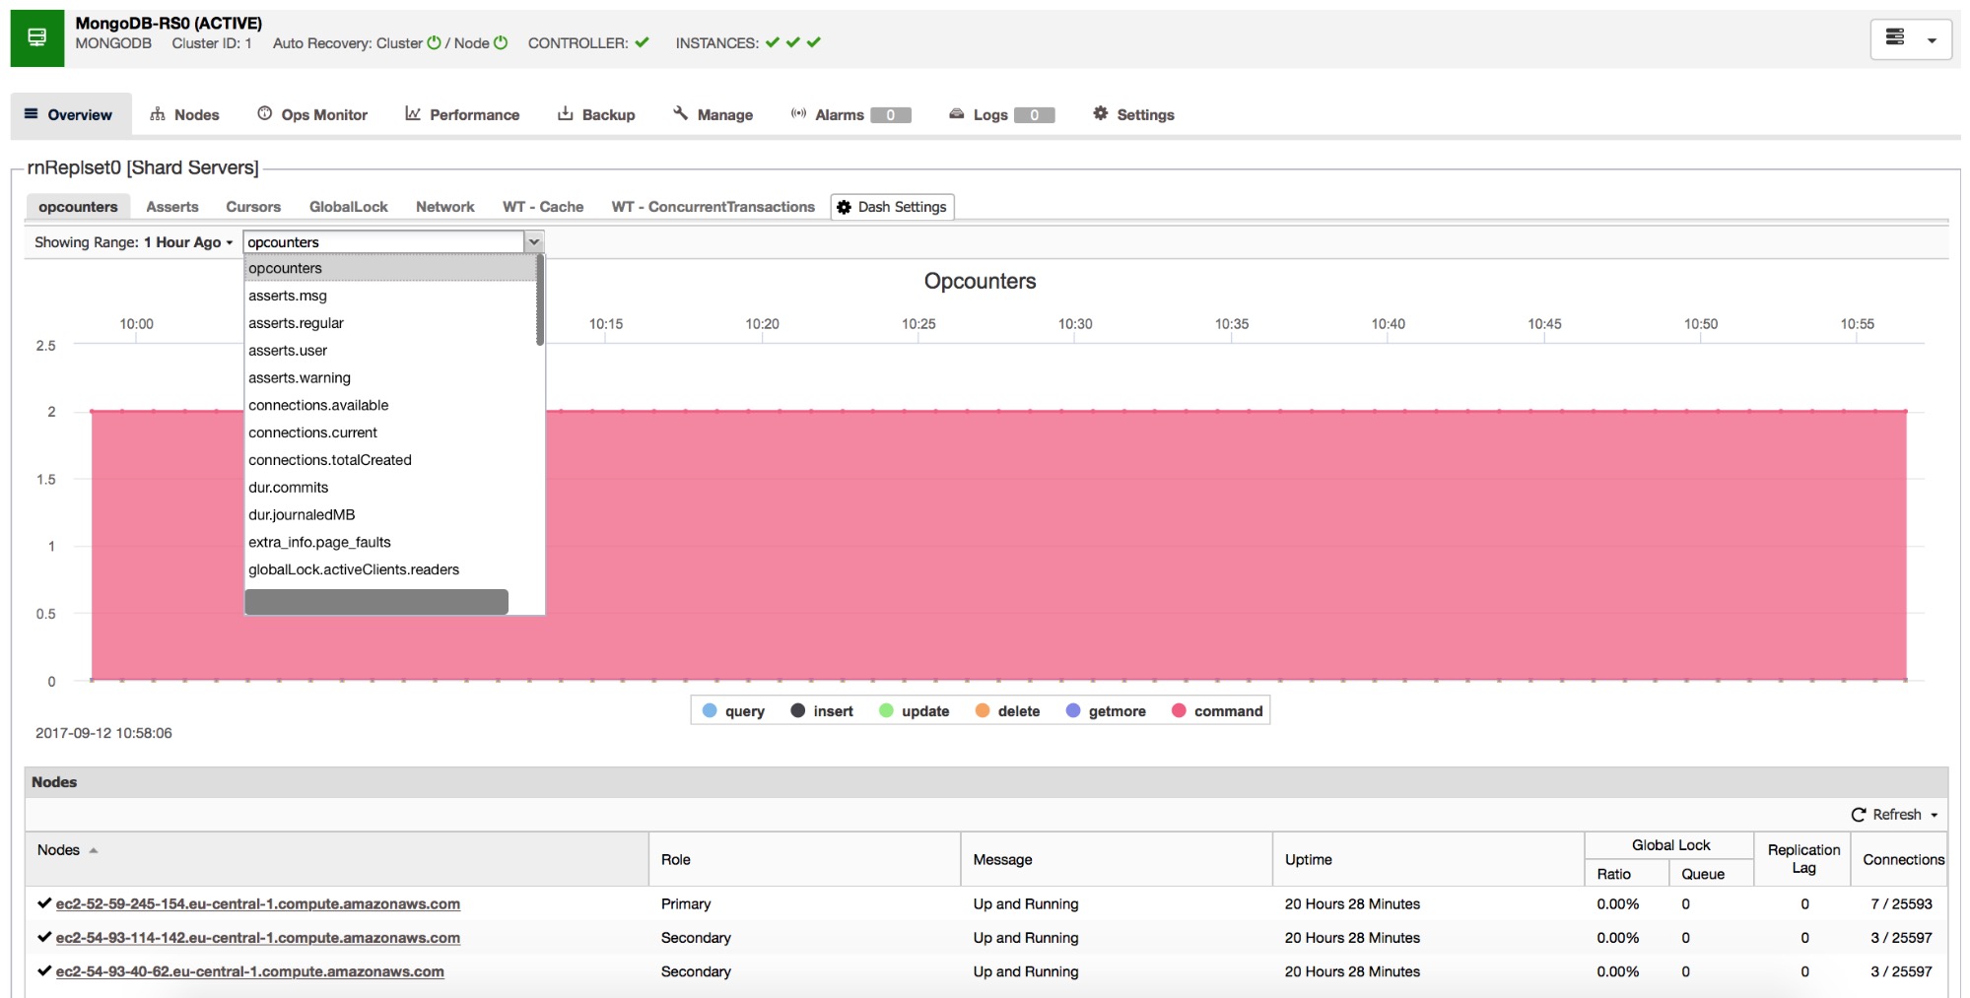Open the Settings tab

click(1134, 114)
